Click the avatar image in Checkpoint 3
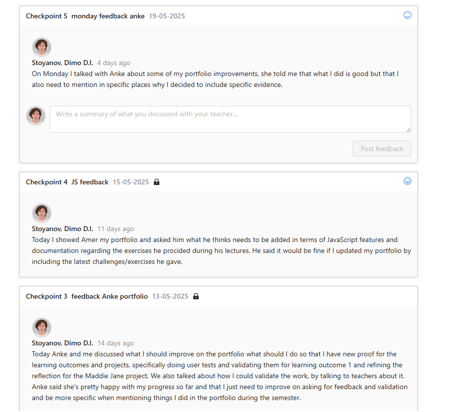Screen dimensions: 451x412 [42, 327]
